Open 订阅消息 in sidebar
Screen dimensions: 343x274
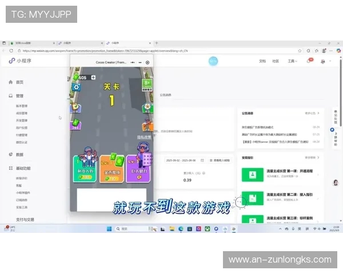pos(22,200)
